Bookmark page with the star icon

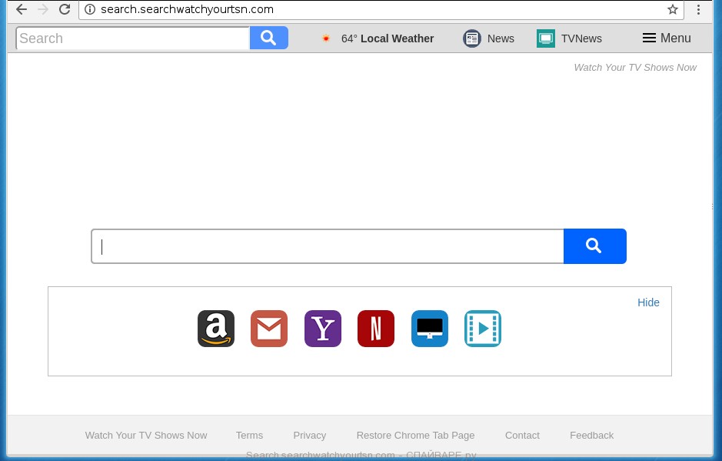(673, 10)
